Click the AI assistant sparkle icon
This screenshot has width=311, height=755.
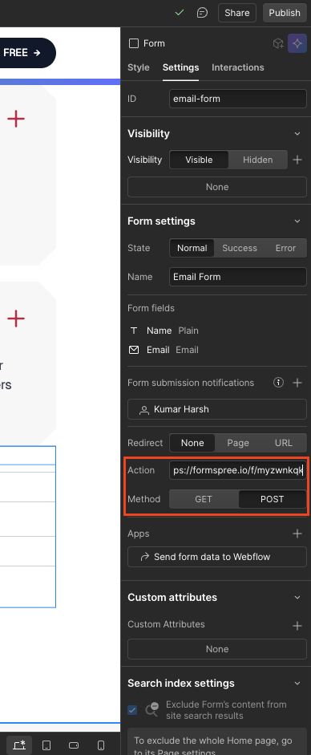click(297, 43)
